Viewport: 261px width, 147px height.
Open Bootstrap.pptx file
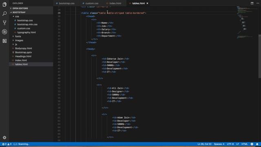pos(23,52)
